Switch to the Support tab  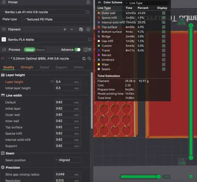[x=61, y=67]
